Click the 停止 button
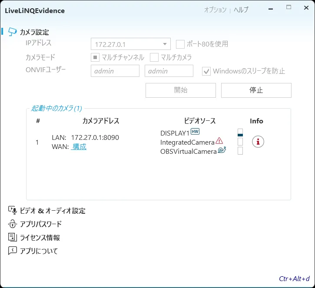 256,90
